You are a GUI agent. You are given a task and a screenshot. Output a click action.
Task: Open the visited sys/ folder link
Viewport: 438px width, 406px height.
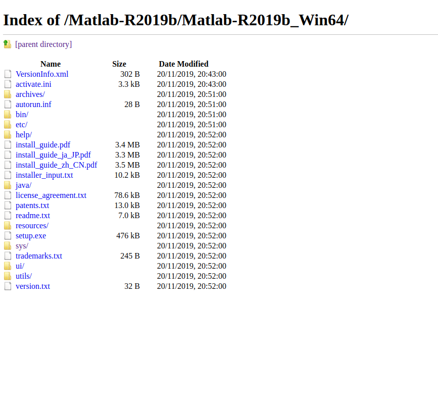coord(22,246)
